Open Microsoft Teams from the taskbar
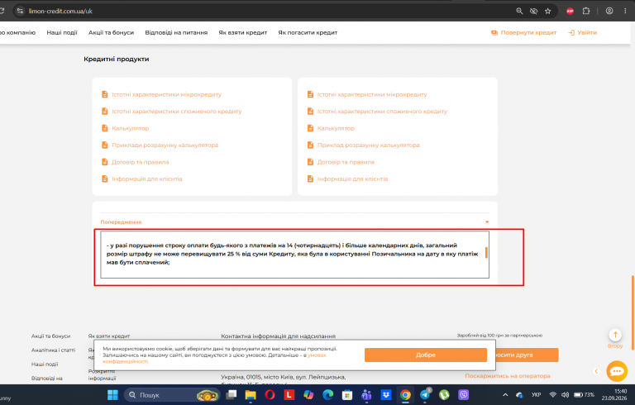Image resolution: width=635 pixels, height=405 pixels. [x=366, y=395]
